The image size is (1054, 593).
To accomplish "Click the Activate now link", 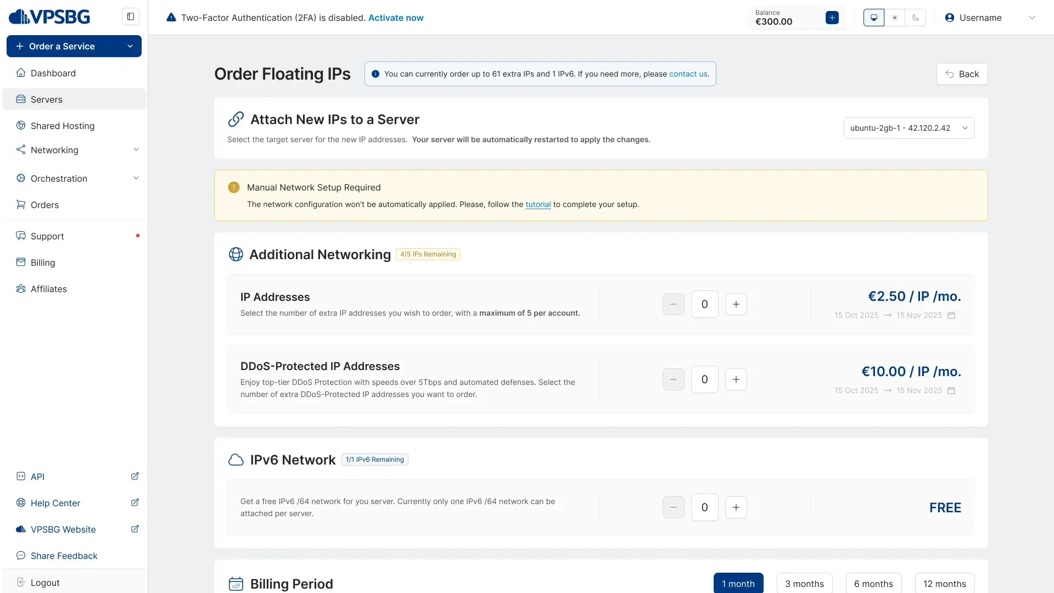I will coord(395,18).
